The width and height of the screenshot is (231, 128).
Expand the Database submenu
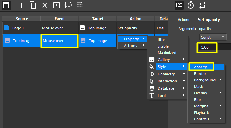click(168, 88)
